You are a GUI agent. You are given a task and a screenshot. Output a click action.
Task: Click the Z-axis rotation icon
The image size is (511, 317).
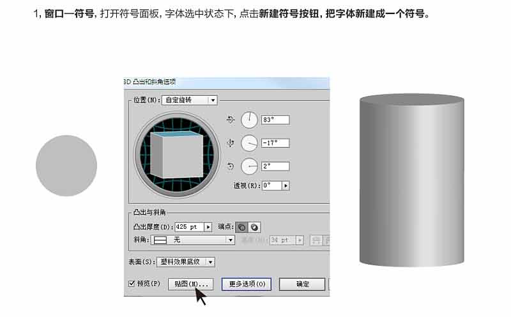click(x=231, y=166)
